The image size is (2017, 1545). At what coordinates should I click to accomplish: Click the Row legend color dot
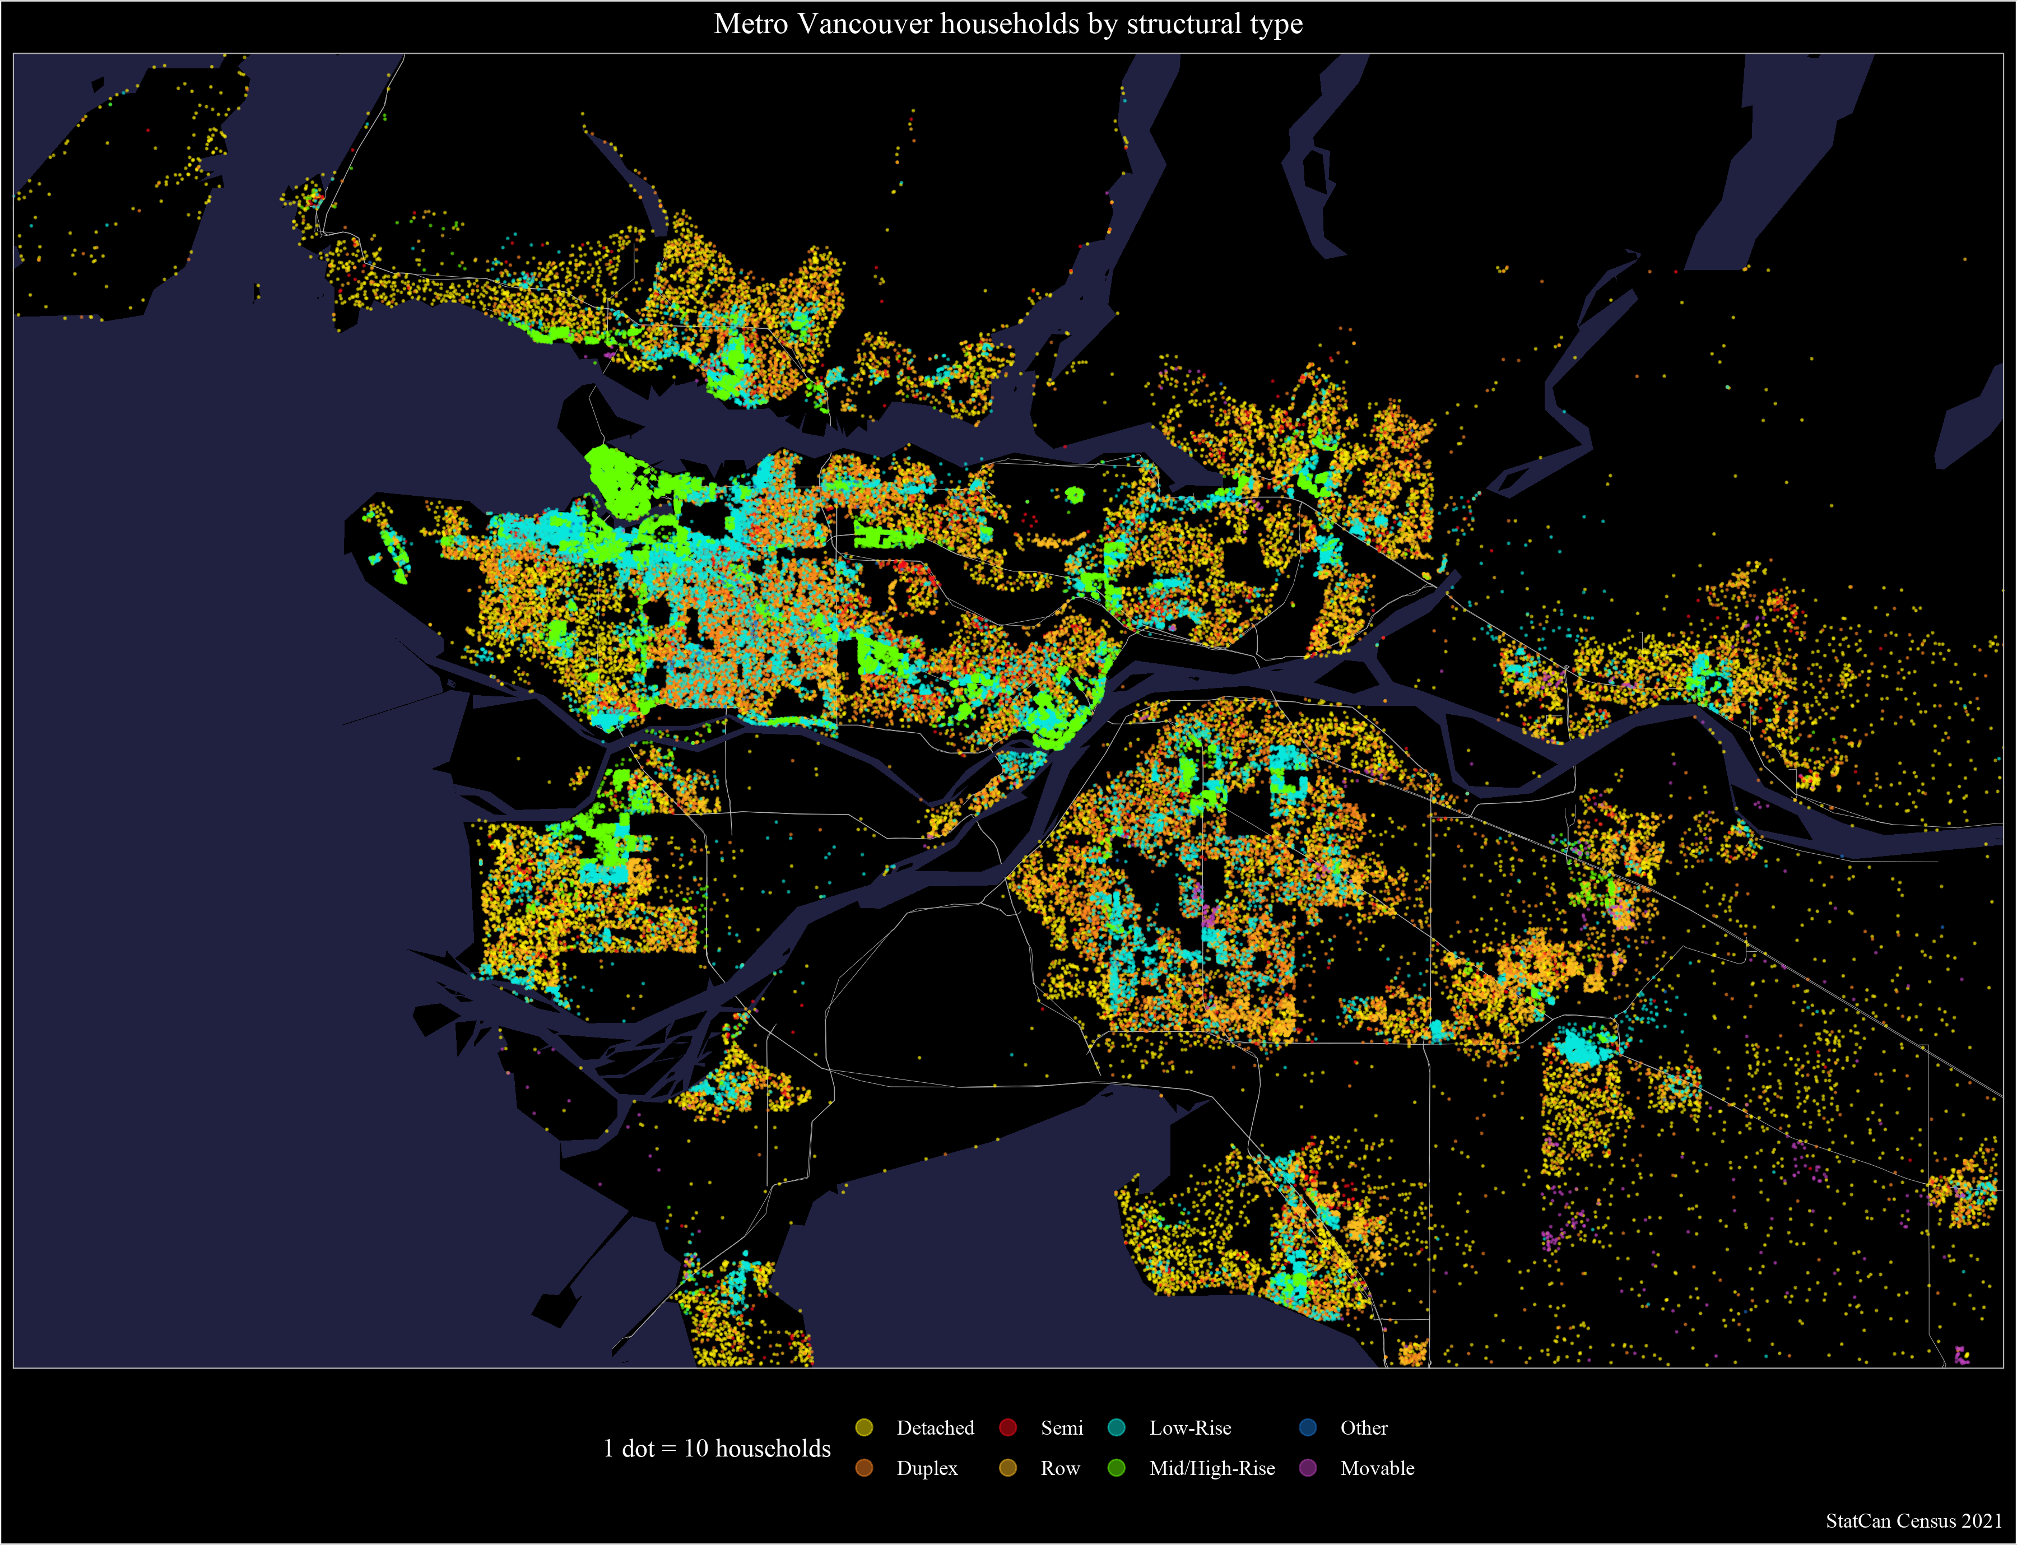tap(1008, 1468)
